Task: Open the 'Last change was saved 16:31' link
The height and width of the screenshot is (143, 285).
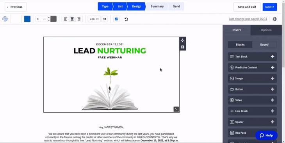Action: click(248, 19)
